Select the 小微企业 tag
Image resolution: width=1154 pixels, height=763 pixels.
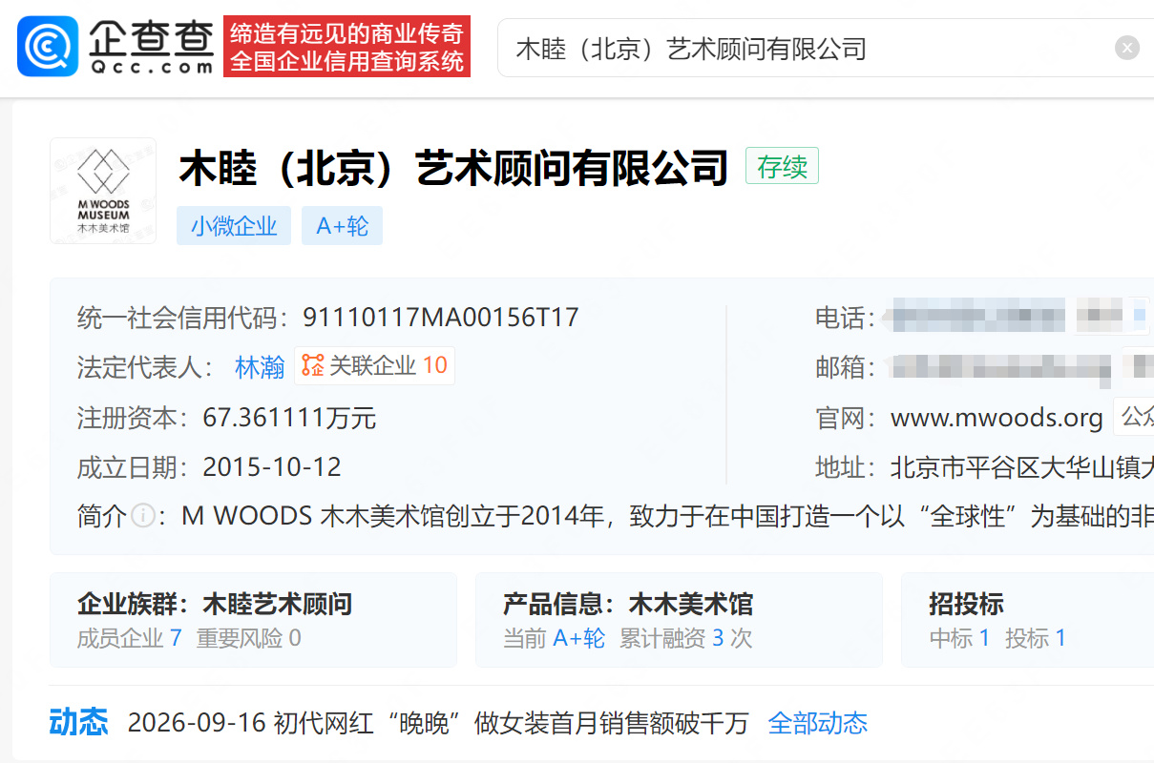(x=234, y=226)
